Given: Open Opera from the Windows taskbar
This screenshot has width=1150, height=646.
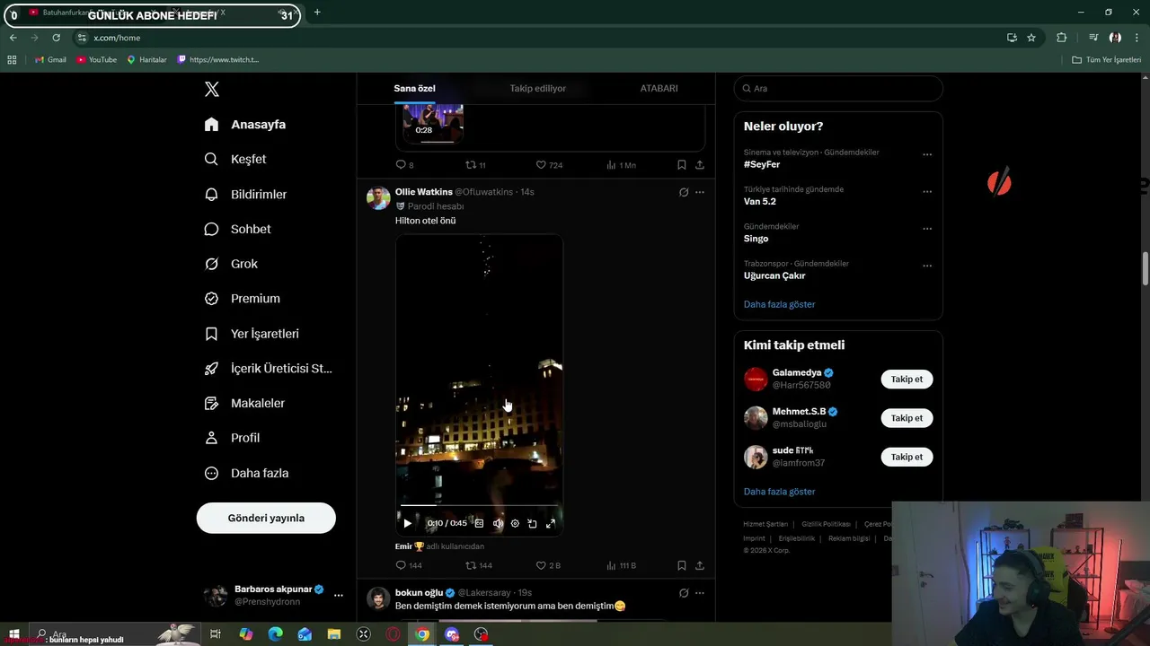Looking at the screenshot, I should click(393, 634).
